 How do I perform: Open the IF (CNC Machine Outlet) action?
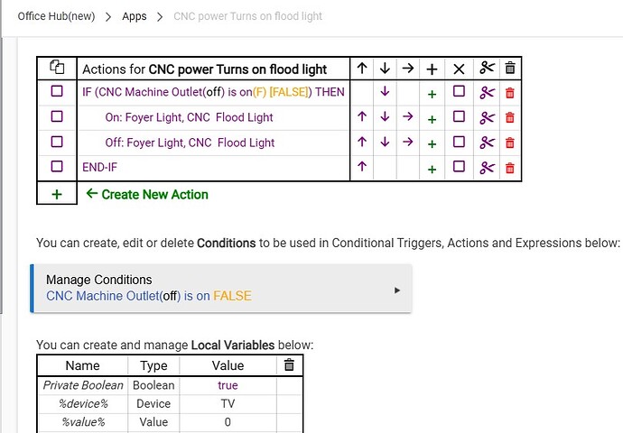tap(213, 92)
